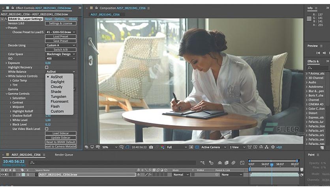The height and width of the screenshot is (191, 330).
Task: Toggle the draft 3D icon in timeline
Action: [211, 163]
